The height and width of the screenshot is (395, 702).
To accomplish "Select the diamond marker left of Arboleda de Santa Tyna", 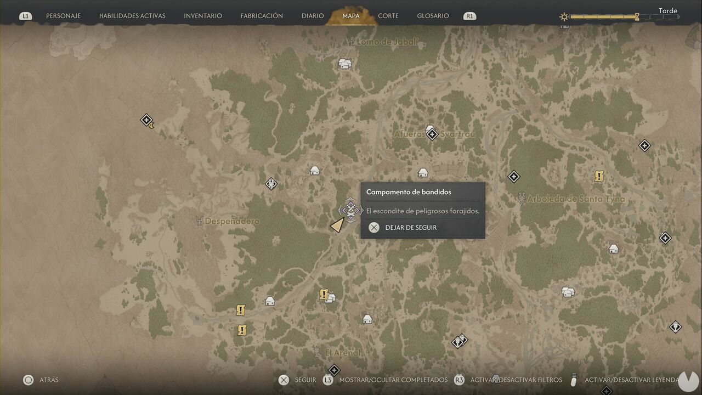I will coord(514,177).
